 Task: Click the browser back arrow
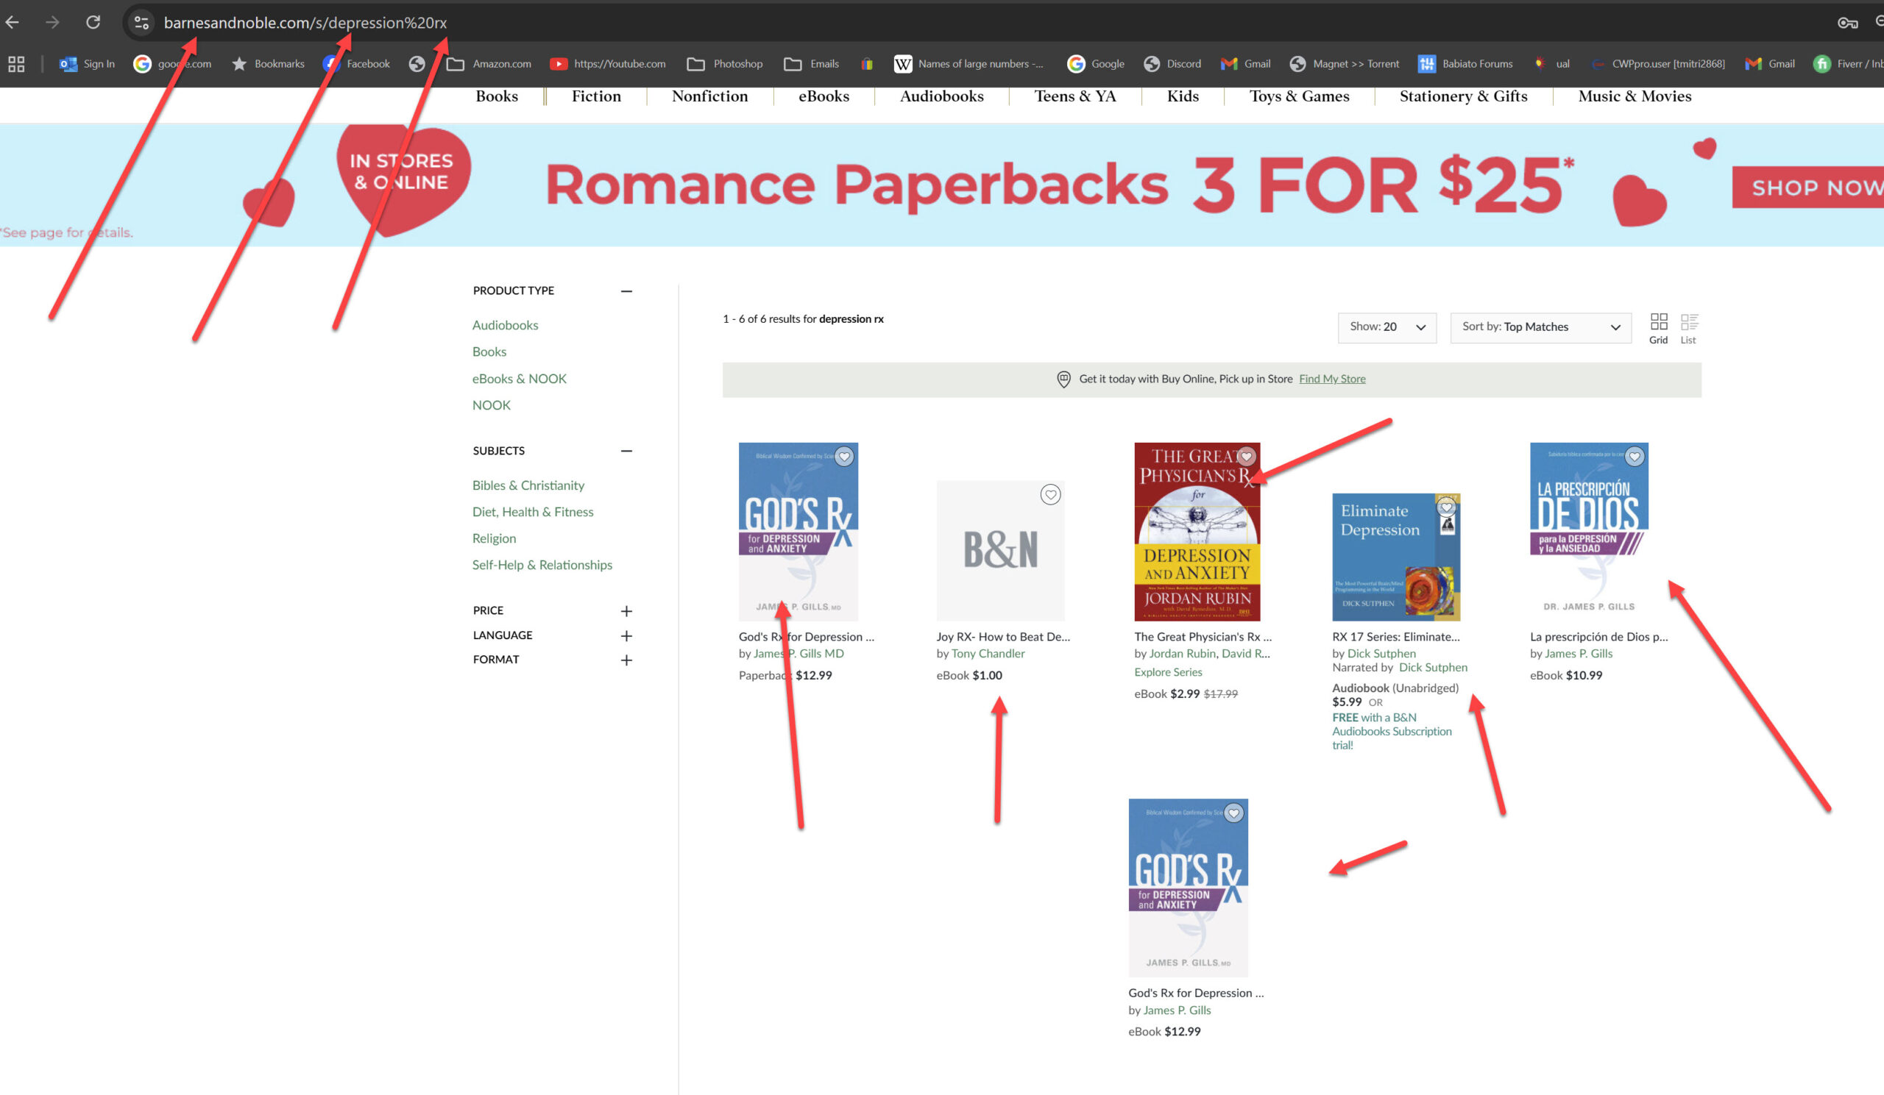pos(13,22)
